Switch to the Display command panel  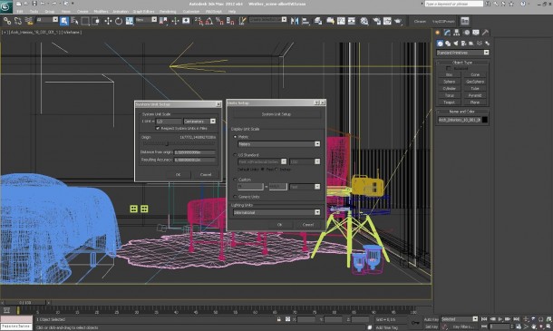pyautogui.click(x=476, y=33)
